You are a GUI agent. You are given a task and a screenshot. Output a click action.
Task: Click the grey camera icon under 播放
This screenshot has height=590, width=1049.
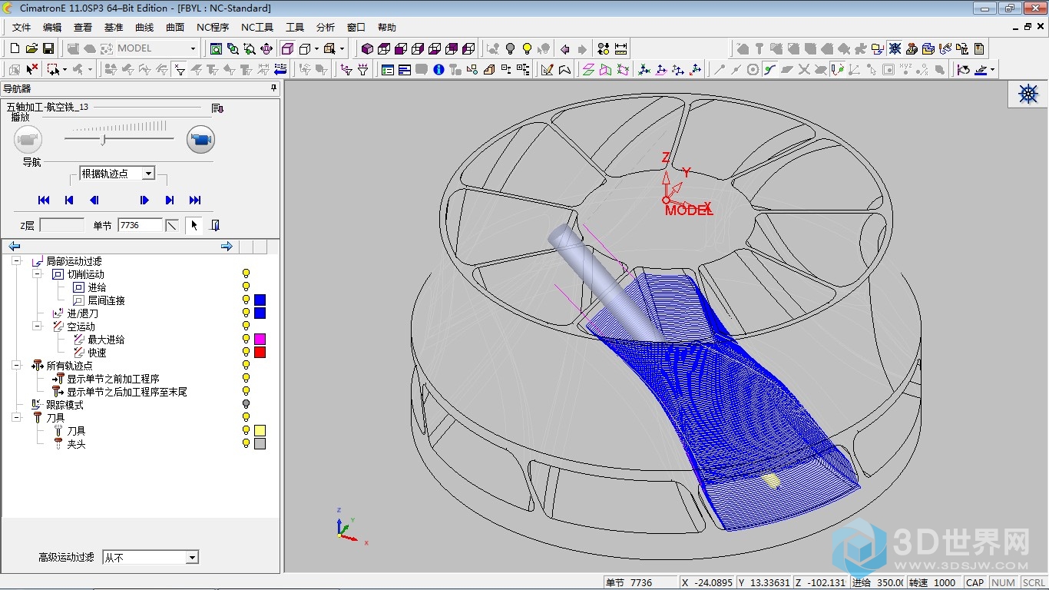[28, 140]
